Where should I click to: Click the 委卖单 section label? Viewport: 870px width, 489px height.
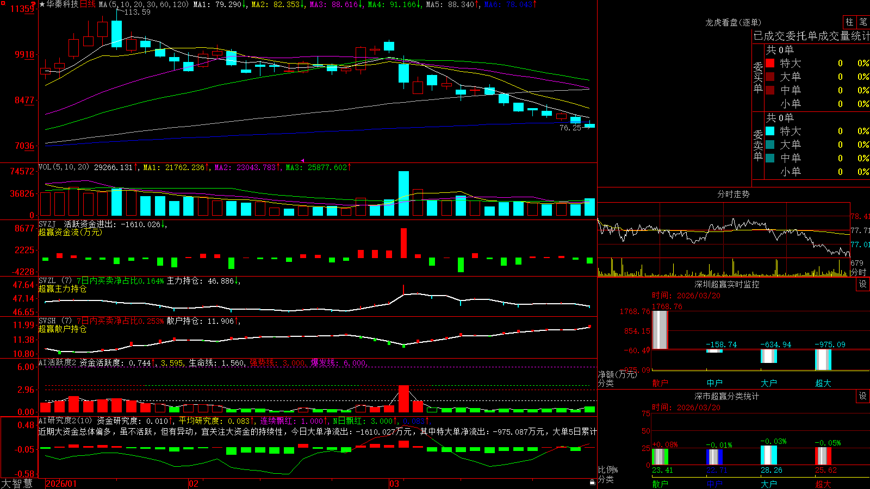pos(758,146)
